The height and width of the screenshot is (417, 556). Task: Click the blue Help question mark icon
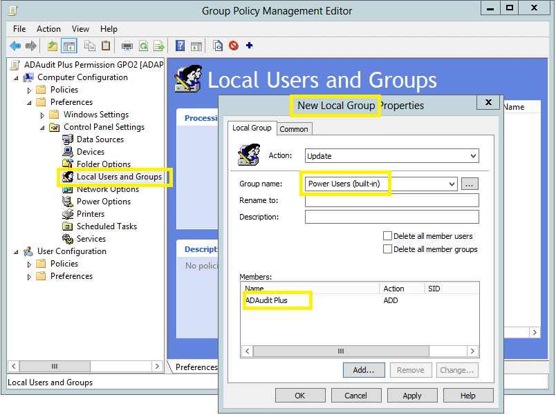coord(180,46)
